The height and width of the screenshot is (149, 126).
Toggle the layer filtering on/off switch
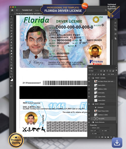(x=116, y=70)
